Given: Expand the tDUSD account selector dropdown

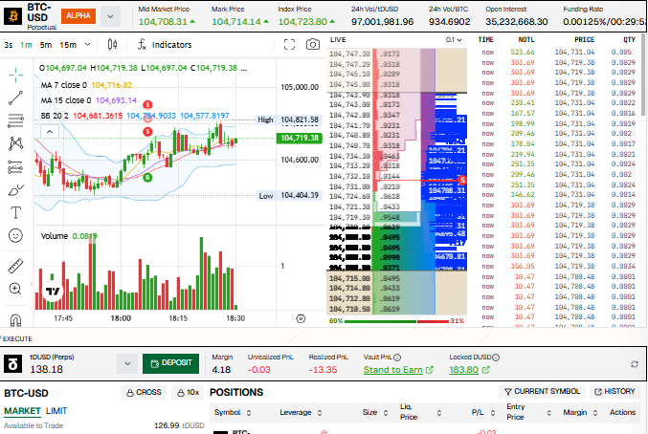Looking at the screenshot, I should [x=127, y=364].
